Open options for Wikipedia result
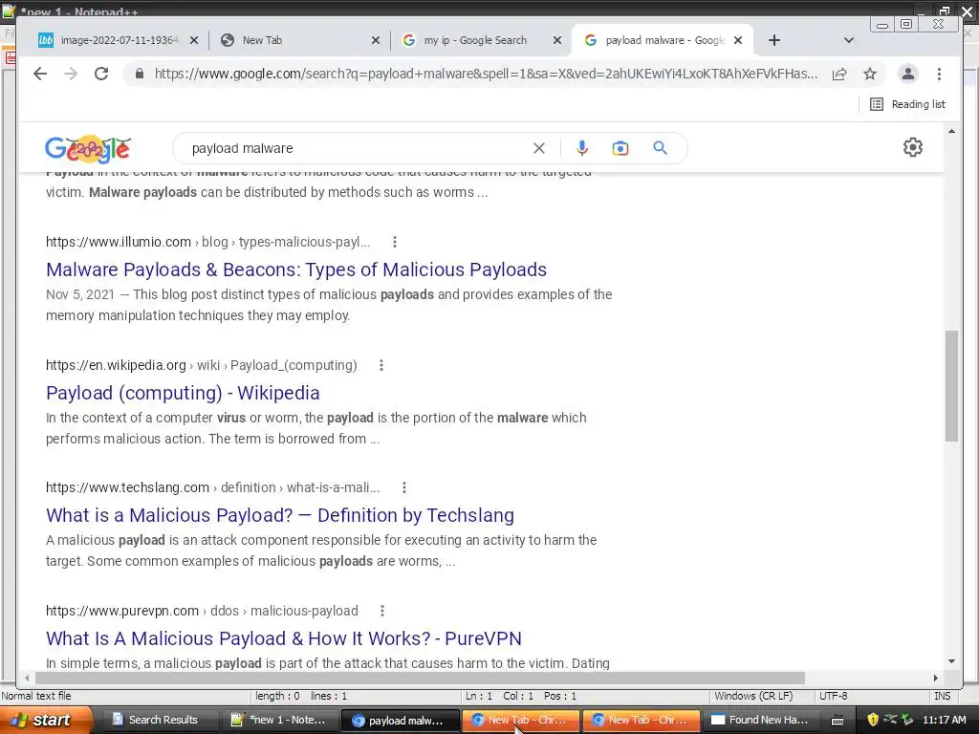Screen dimensions: 979x734 (381, 365)
